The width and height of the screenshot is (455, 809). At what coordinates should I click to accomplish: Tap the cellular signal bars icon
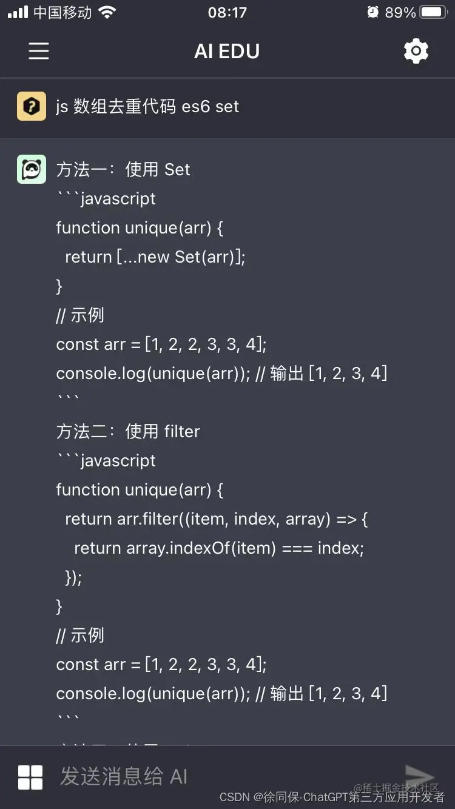[18, 12]
